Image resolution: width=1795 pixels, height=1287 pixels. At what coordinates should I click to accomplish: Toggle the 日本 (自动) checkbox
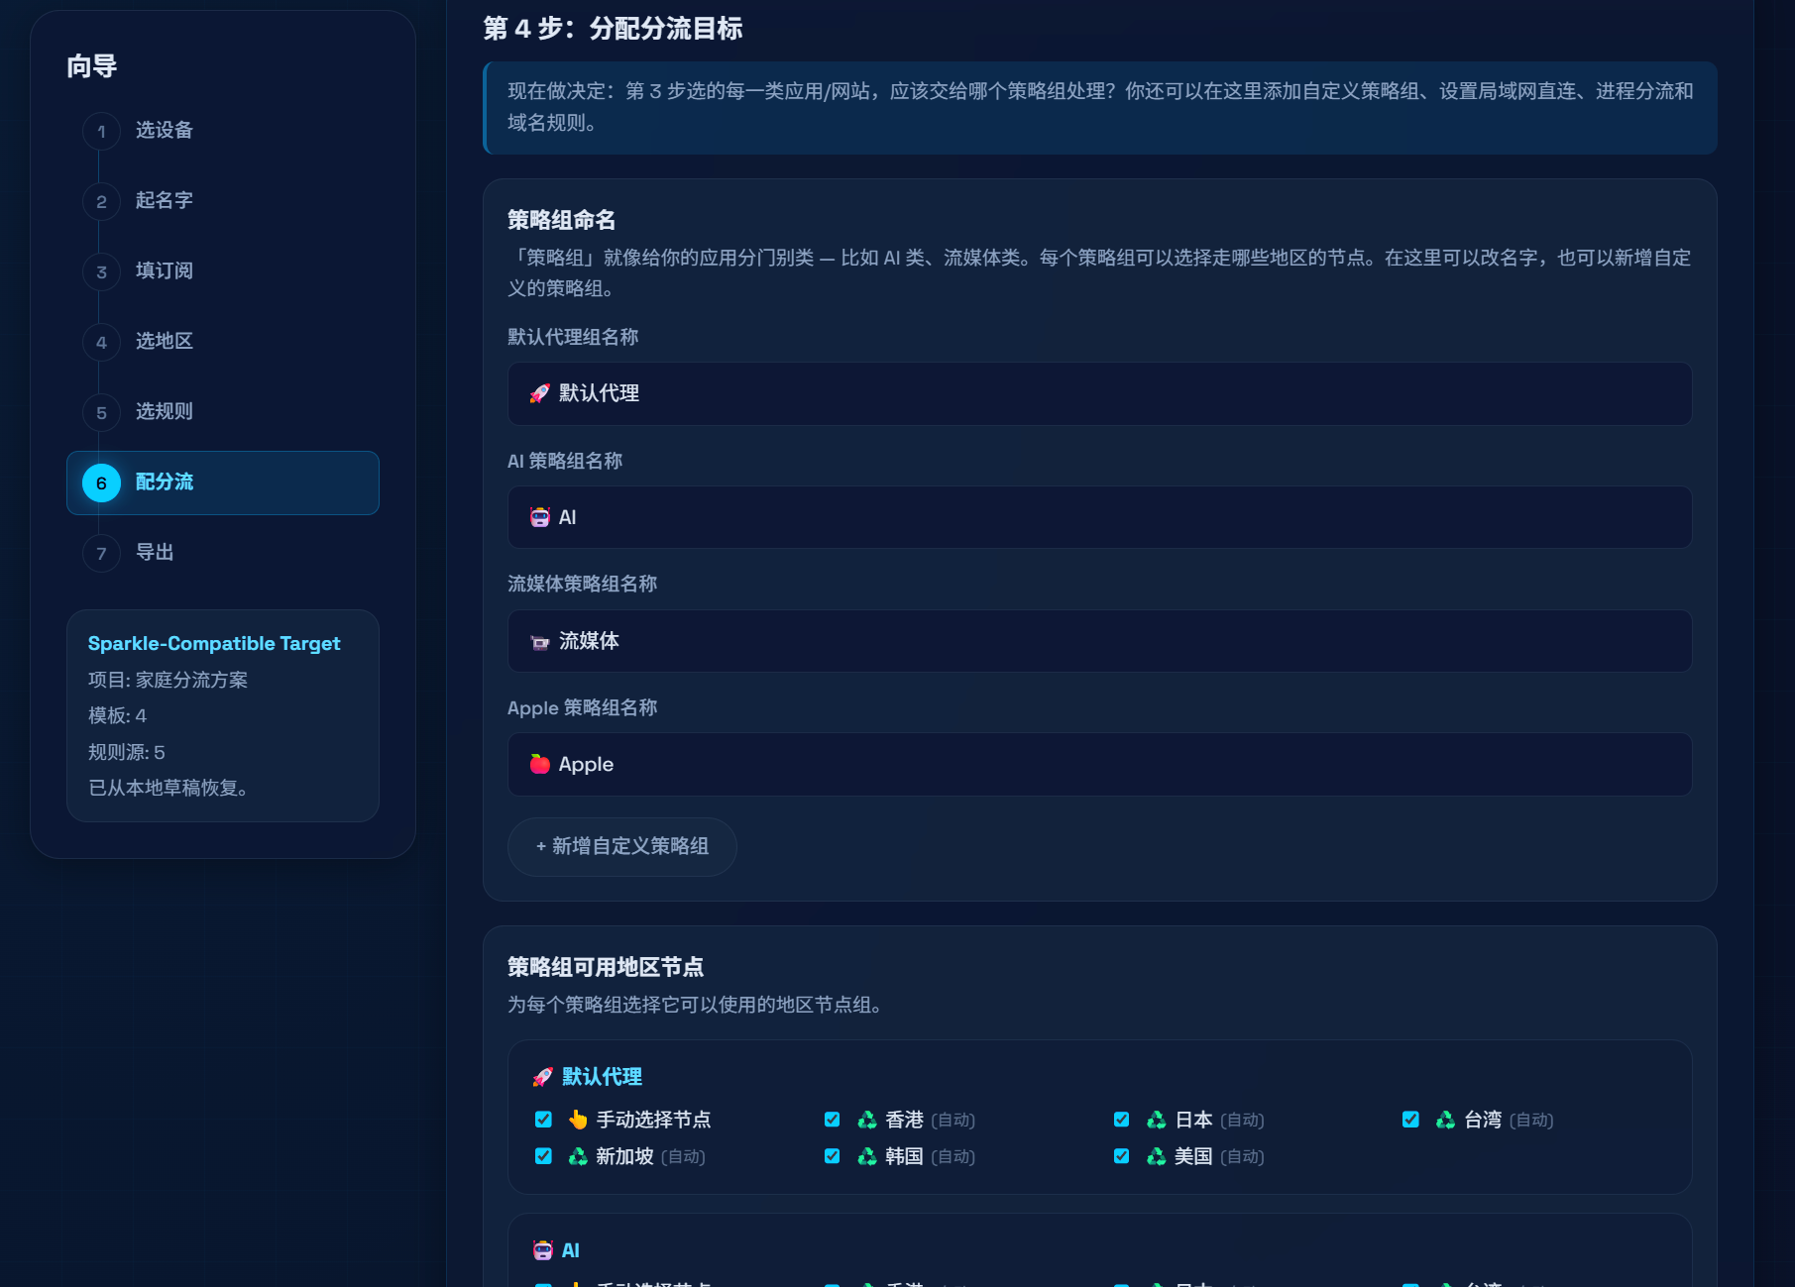pyautogui.click(x=1121, y=1120)
